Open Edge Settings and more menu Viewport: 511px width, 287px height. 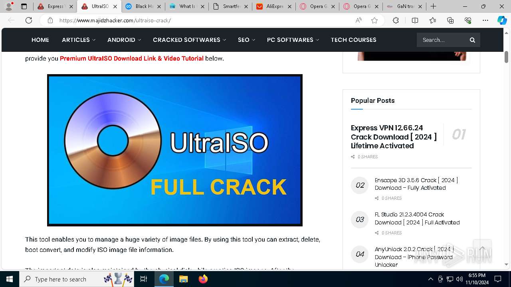click(x=485, y=20)
